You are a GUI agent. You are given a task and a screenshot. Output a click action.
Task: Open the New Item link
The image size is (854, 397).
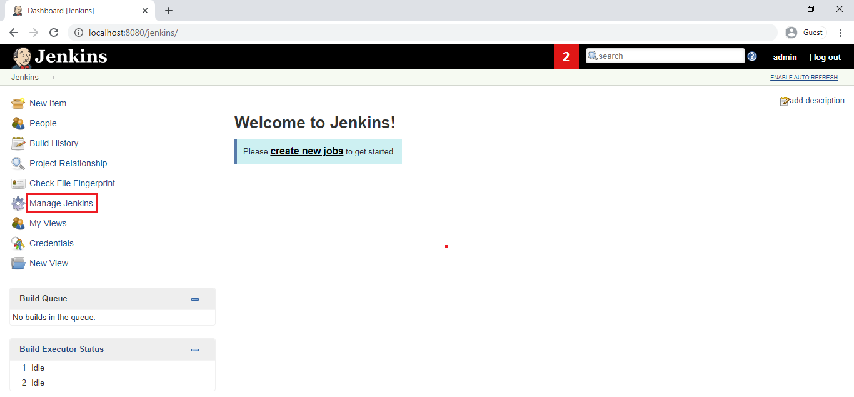[48, 103]
